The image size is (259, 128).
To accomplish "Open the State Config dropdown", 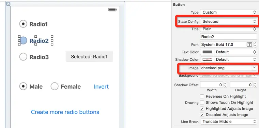I will tap(229, 21).
